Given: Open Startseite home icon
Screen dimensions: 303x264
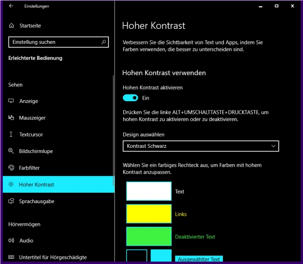Looking at the screenshot, I should click(x=11, y=26).
